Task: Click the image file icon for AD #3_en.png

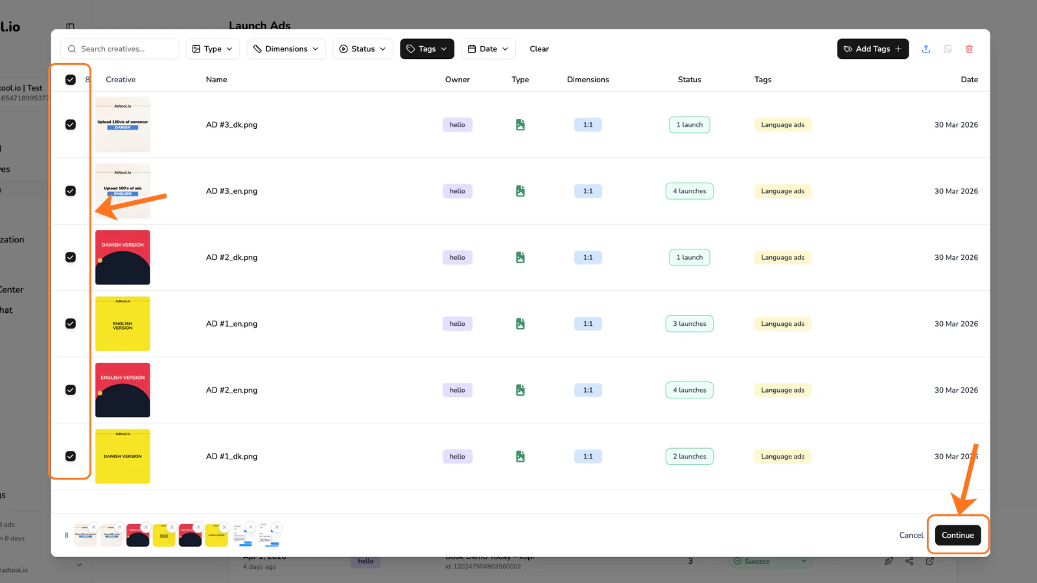Action: click(520, 191)
